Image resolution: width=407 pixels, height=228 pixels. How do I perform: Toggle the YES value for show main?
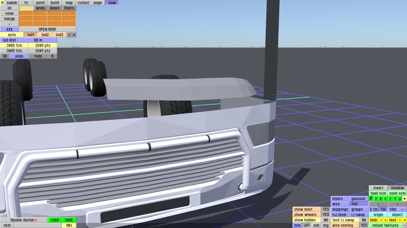pos(326,209)
